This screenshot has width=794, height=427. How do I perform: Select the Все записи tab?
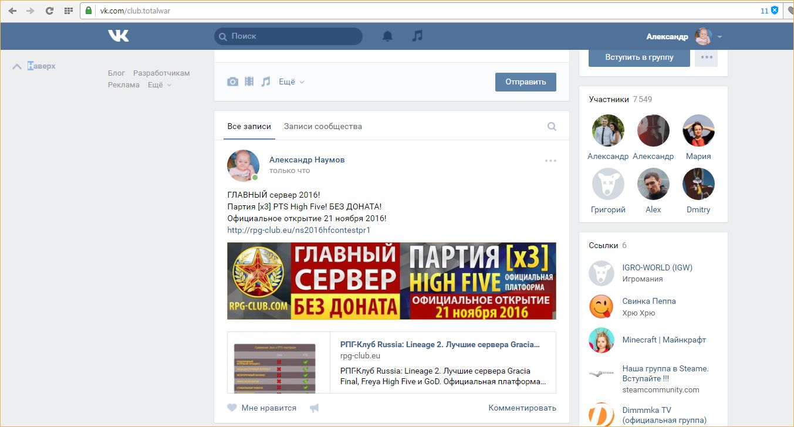(x=249, y=126)
